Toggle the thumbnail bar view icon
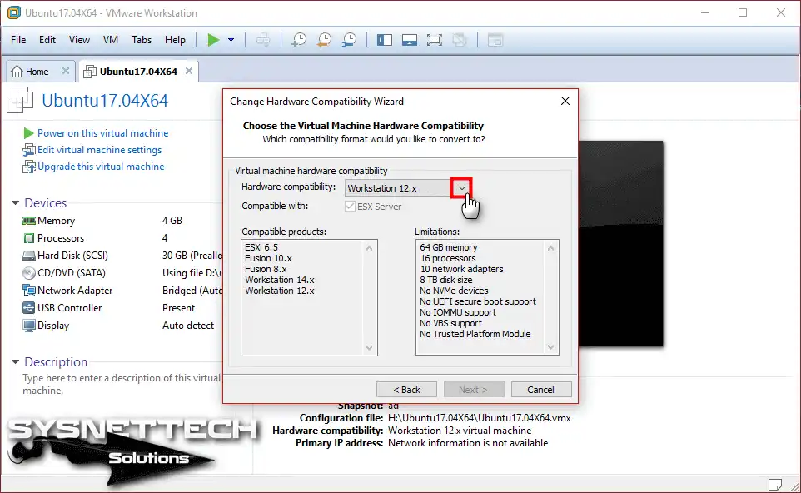Viewport: 801px width, 493px height. (409, 40)
